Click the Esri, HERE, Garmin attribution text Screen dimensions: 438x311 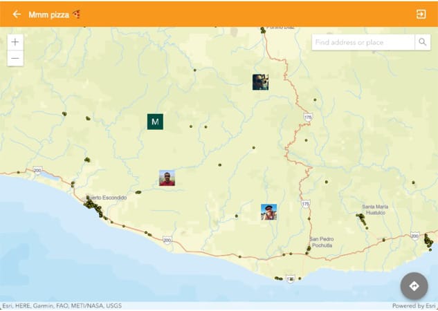[x=62, y=305]
